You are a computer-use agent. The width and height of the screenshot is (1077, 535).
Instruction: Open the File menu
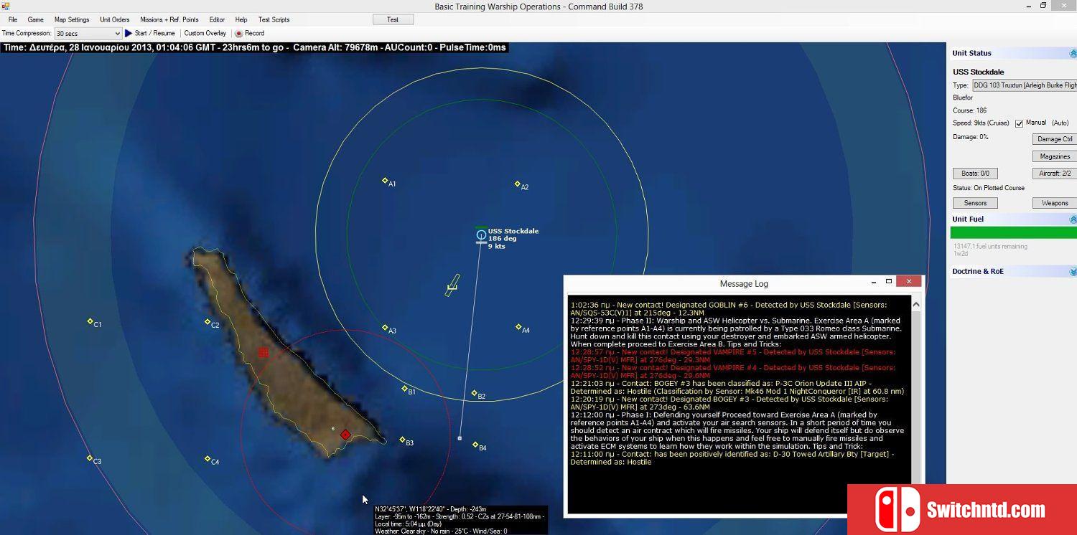point(13,20)
